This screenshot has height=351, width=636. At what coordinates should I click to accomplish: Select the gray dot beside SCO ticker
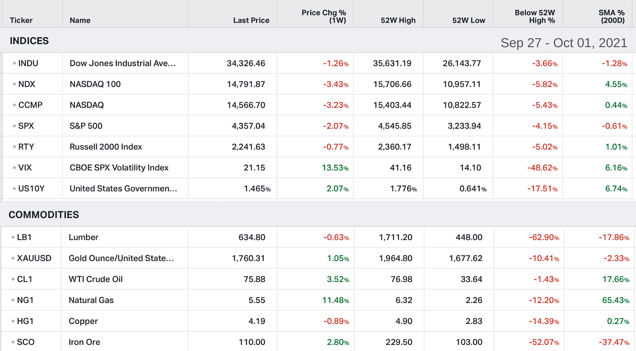(14, 342)
